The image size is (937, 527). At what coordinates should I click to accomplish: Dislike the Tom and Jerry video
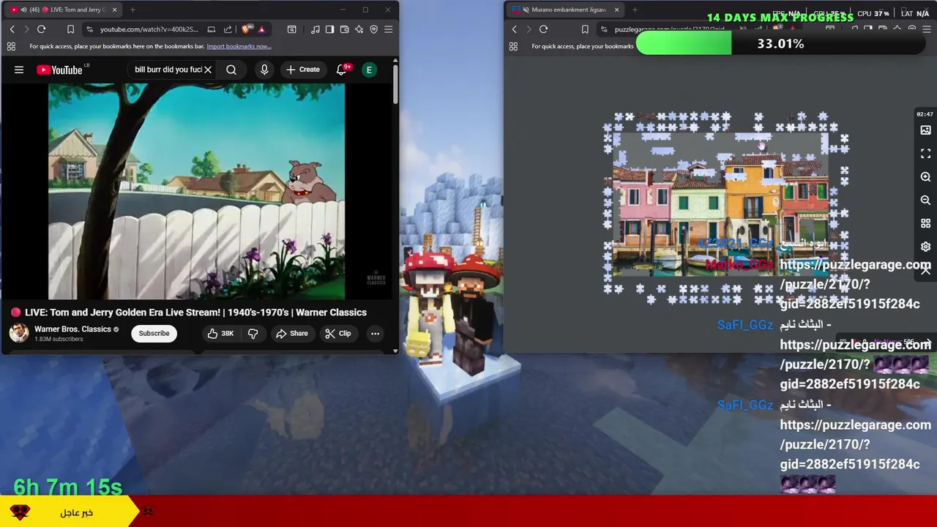coord(253,333)
